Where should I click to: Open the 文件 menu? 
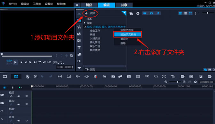point(12,4)
